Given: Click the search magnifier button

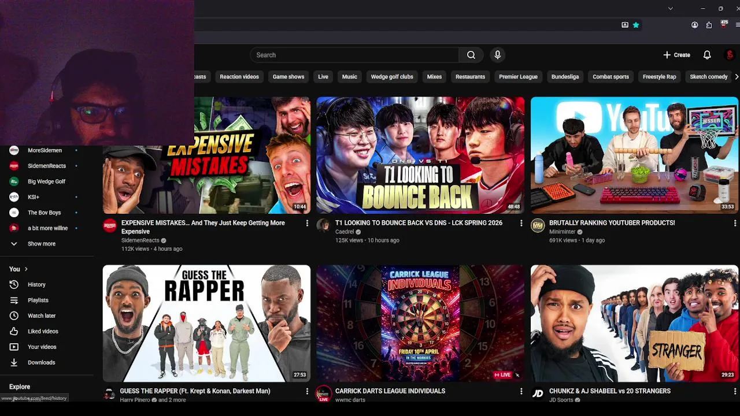Looking at the screenshot, I should pos(471,55).
